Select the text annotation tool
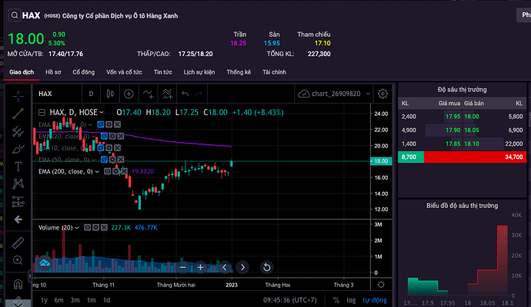 [18, 167]
